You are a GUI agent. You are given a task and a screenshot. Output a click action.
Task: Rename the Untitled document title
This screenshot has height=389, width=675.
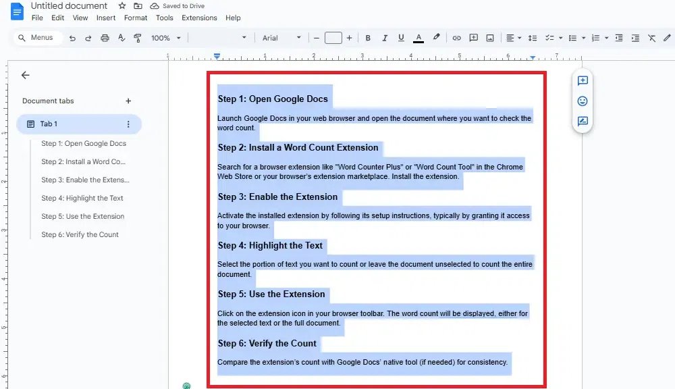coord(69,5)
